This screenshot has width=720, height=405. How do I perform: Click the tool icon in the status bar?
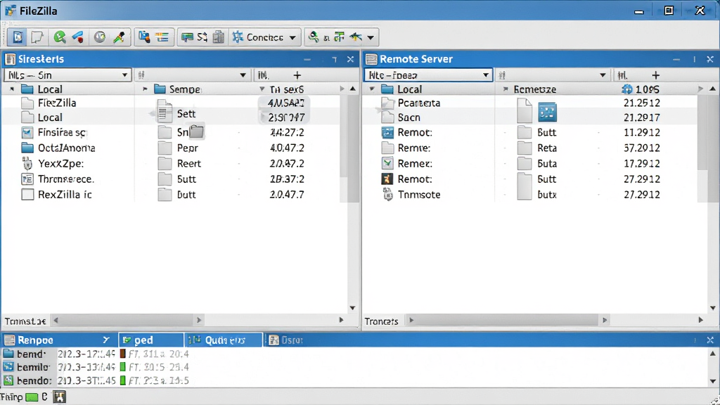59,397
